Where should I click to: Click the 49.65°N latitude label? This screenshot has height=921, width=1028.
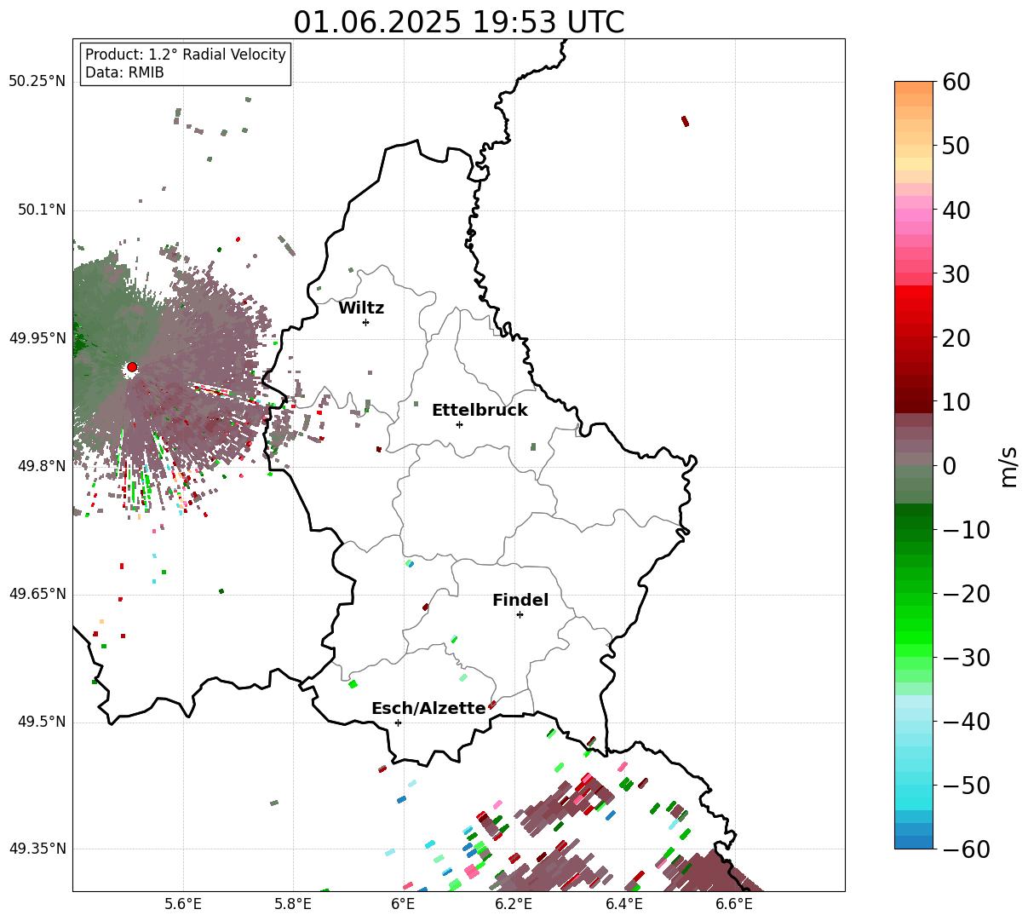coord(37,594)
